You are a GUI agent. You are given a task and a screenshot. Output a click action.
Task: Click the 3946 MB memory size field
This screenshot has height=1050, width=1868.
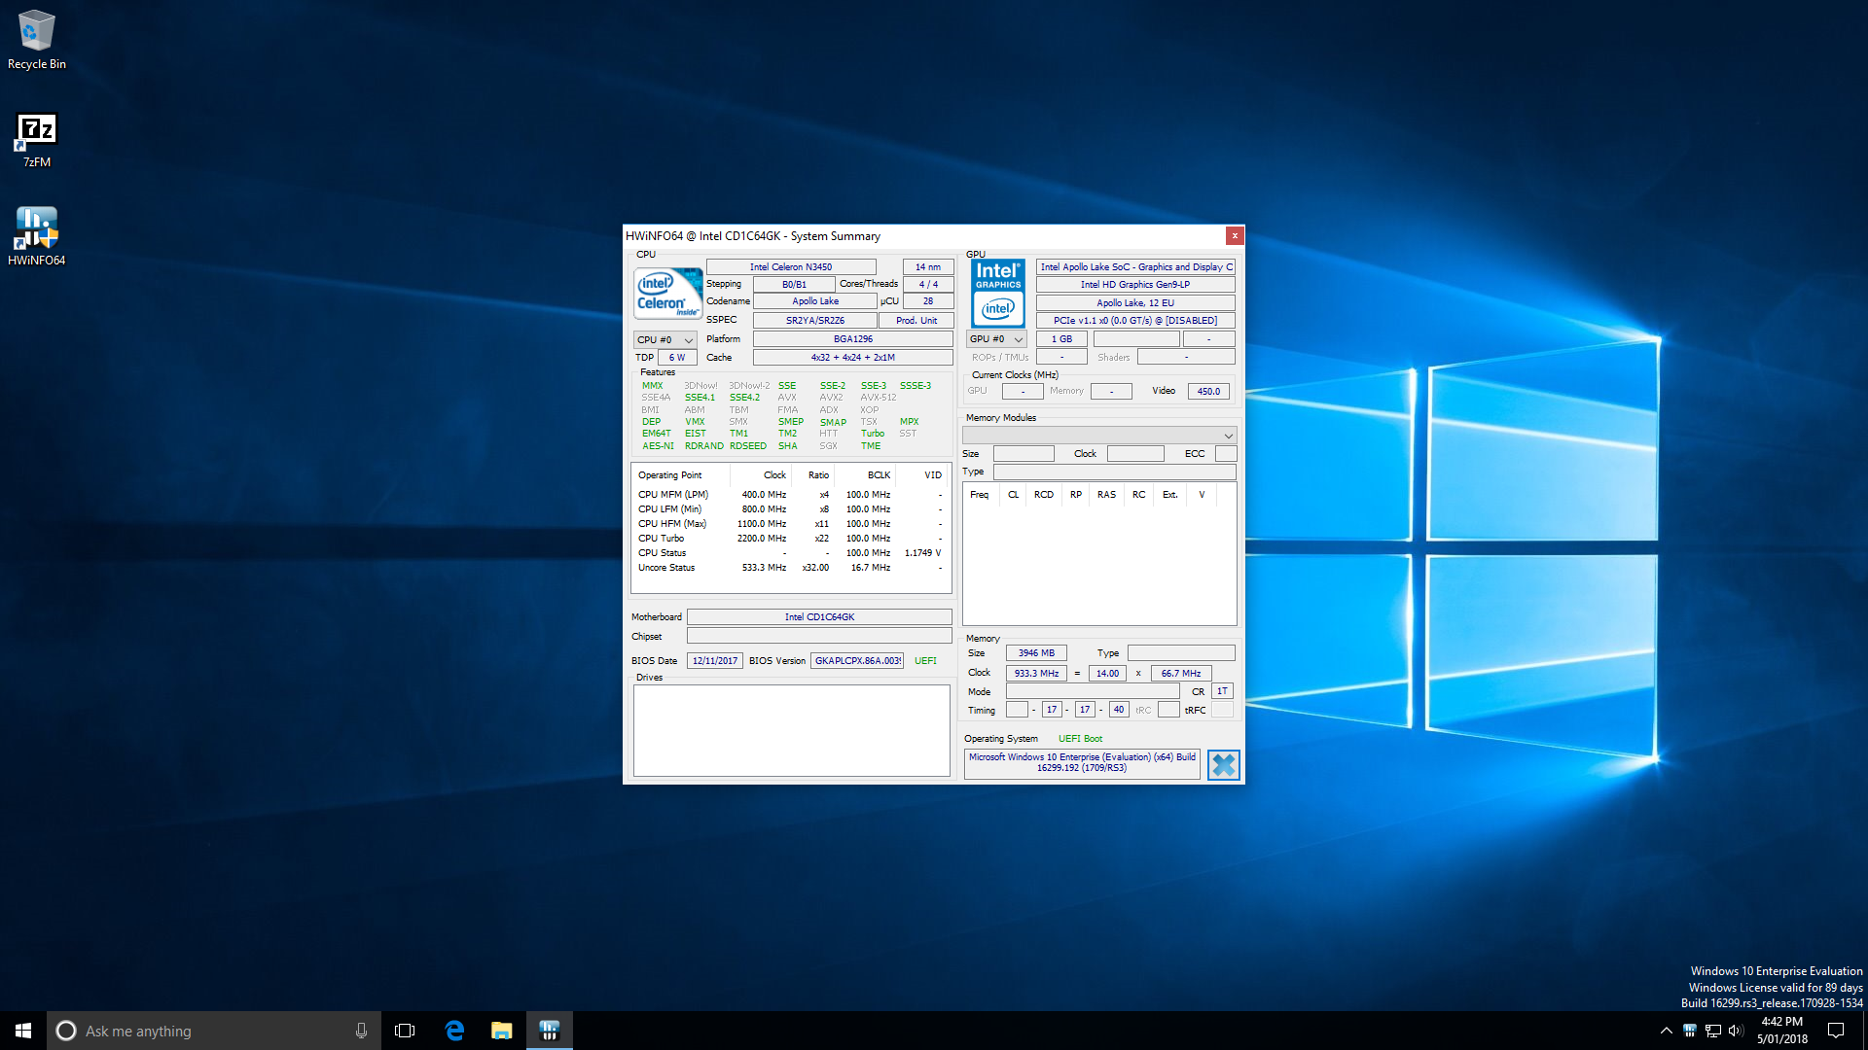tap(1036, 653)
